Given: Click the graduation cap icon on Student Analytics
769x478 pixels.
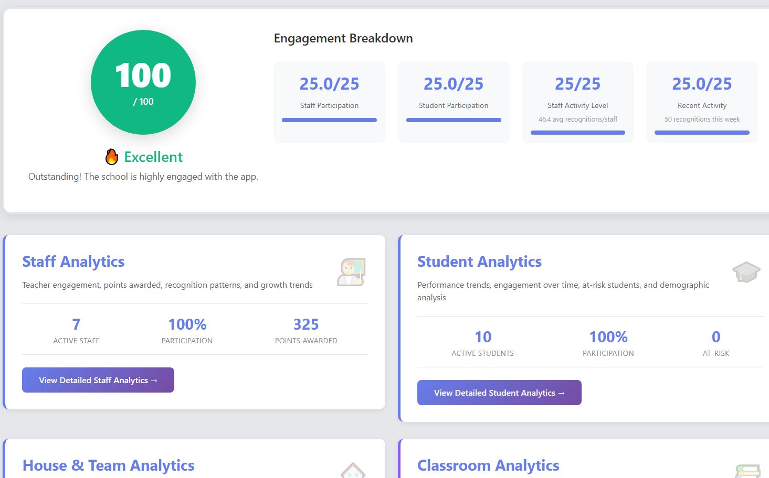Looking at the screenshot, I should click(746, 271).
